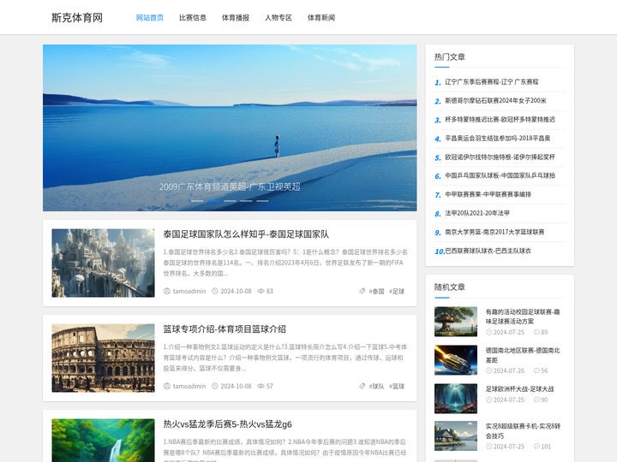Click the eye views icon showing 57
The width and height of the screenshot is (617, 462).
261,386
